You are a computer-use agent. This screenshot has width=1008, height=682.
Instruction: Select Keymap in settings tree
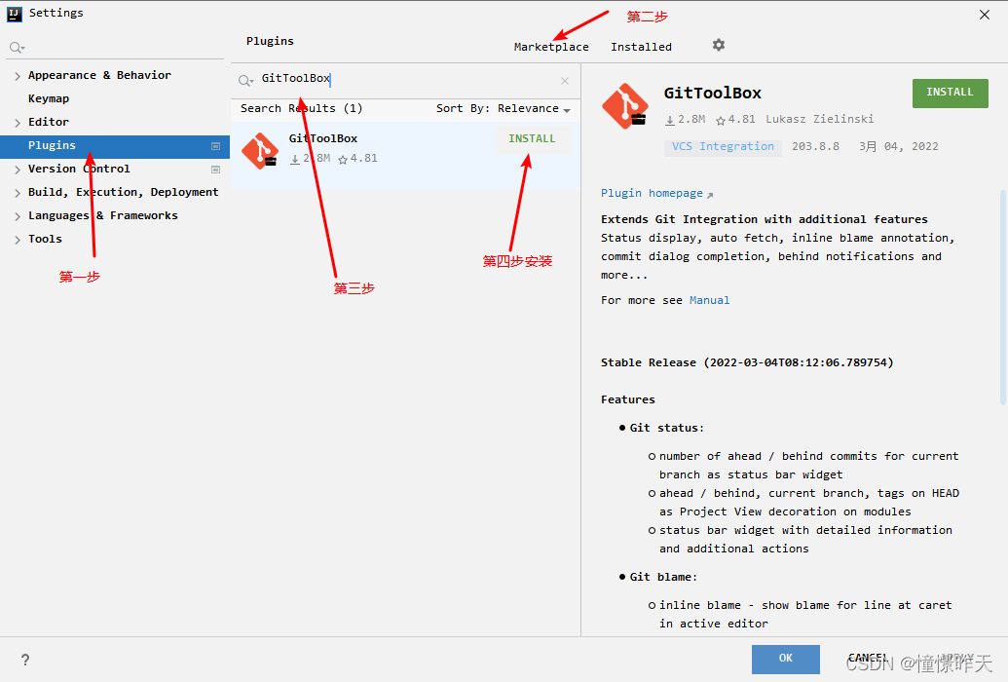pos(49,98)
